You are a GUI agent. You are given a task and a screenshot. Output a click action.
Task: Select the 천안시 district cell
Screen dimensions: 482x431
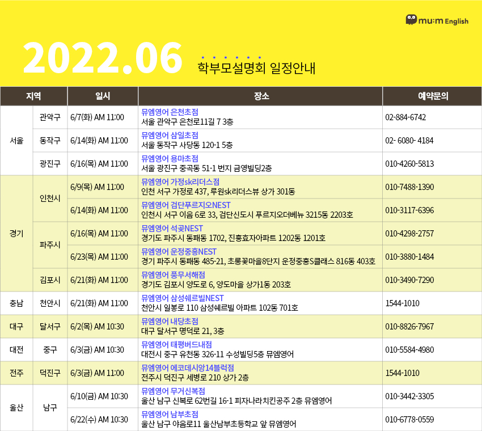click(50, 303)
